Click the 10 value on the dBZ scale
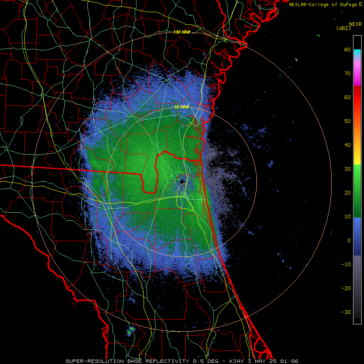 tap(347, 217)
